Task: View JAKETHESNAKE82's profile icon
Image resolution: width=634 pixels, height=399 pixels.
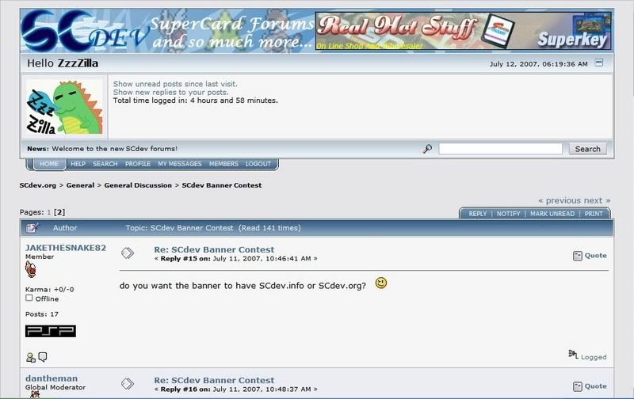Action: pos(31,357)
